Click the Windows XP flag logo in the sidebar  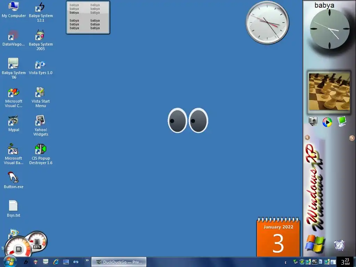click(315, 244)
